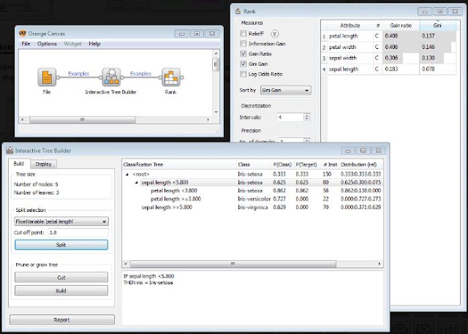Click the Orange Canvas title bar icon
The image size is (468, 334).
click(23, 34)
